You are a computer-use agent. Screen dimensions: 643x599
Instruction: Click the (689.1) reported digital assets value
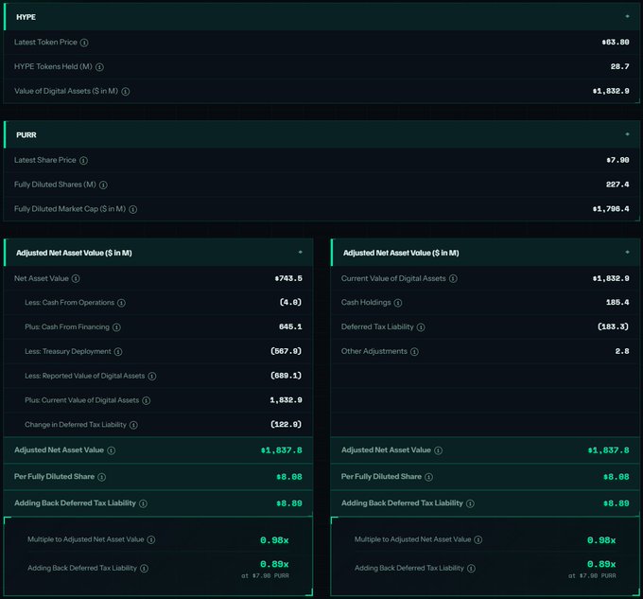coord(287,376)
